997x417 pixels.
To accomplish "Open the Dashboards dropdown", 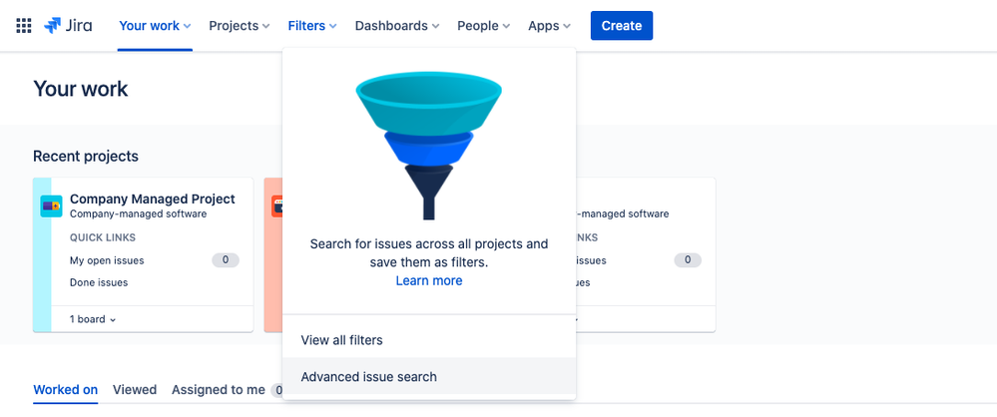I will [x=397, y=25].
